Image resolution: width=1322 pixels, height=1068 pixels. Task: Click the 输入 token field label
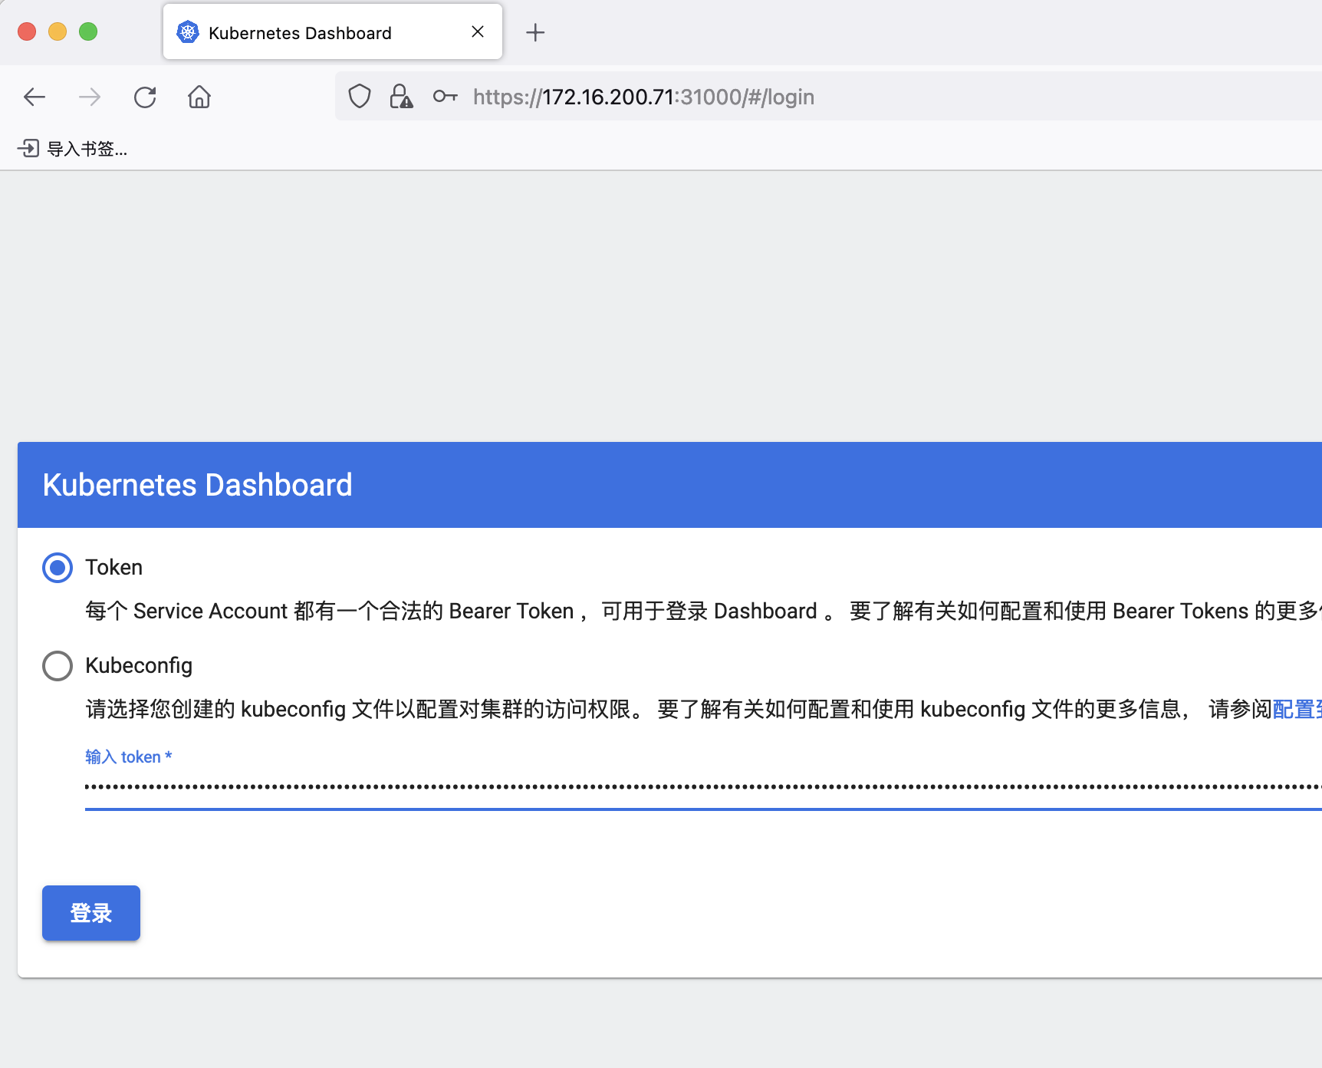coord(129,757)
